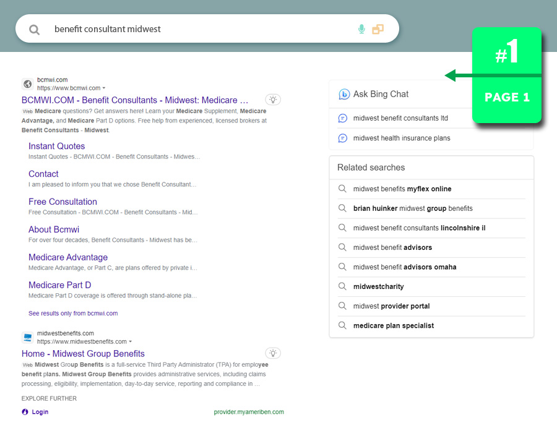The width and height of the screenshot is (557, 433).
Task: Open visual search camera icon
Action: pyautogui.click(x=378, y=29)
